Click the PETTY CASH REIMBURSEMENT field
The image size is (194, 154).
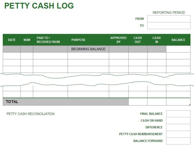click(178, 134)
